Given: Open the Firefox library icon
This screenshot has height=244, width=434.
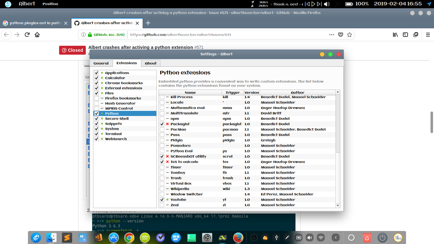Looking at the screenshot, I should (395, 35).
